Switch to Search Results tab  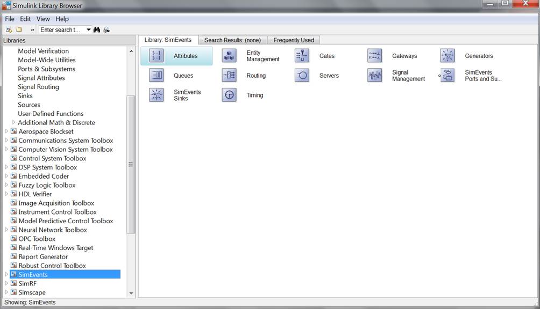click(x=232, y=40)
